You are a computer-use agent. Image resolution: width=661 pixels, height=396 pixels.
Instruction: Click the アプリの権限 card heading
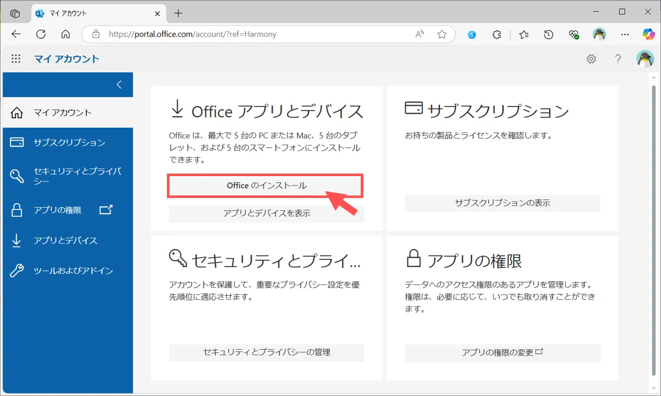474,261
